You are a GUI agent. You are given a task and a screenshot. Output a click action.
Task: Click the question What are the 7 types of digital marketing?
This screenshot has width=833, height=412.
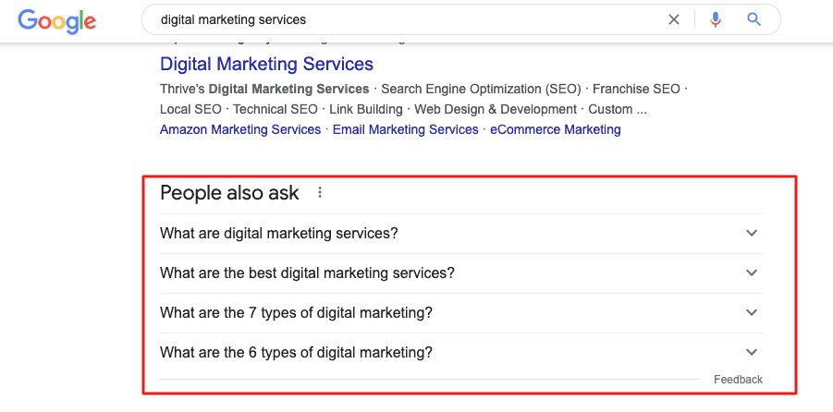296,313
